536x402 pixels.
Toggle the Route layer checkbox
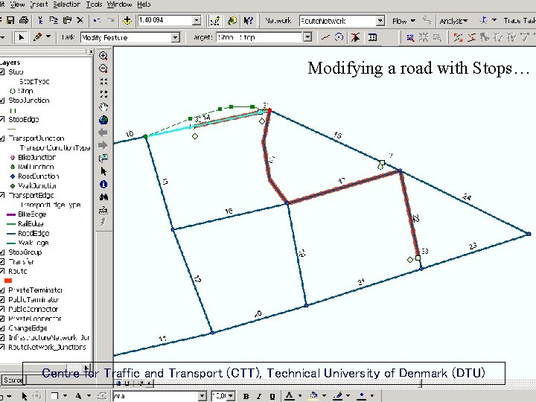pyautogui.click(x=2, y=272)
